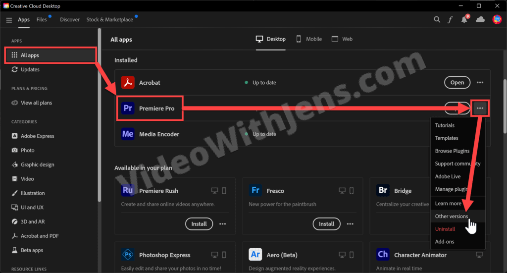Screen dimensions: 507x273
Task: Switch to the Discover tab
Action: 69,20
